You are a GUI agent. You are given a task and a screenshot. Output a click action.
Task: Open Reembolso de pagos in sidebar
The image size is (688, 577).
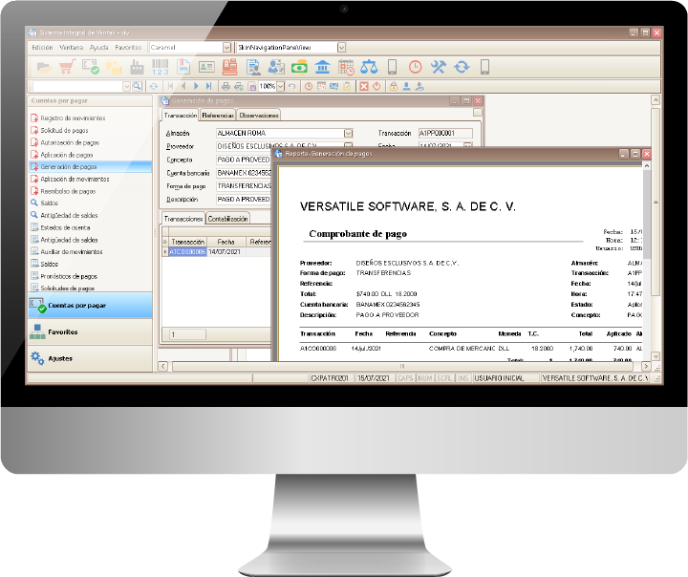click(63, 191)
